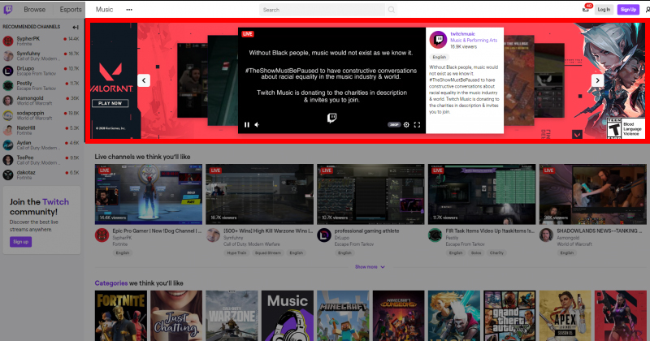The width and height of the screenshot is (650, 341).
Task: Open Symfuhny avatar under stream card
Action: click(213, 235)
